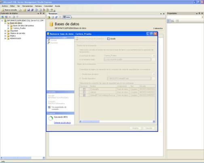Viewport: 204px width, 163px height.
Task: Select Opciones page in dialog sidebar
Action: pos(54,43)
